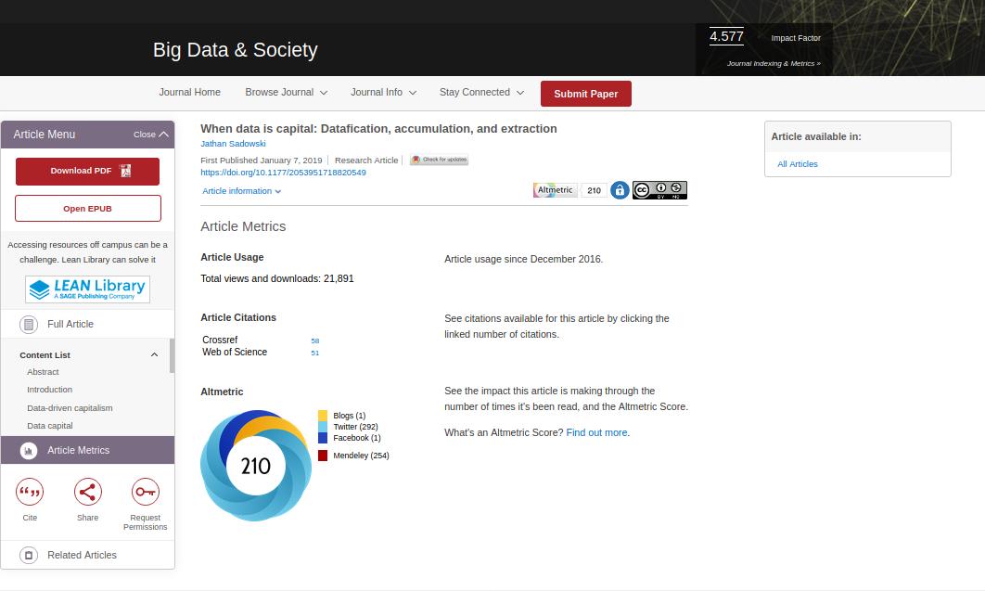
Task: Download the article PDF
Action: 87,171
